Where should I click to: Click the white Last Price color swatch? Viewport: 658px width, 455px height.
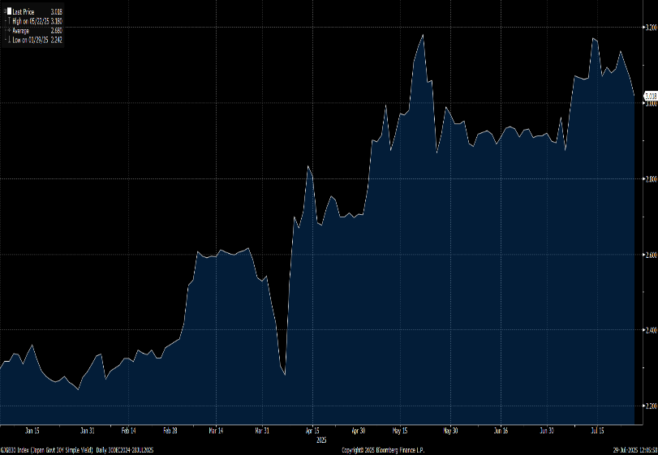[9, 11]
